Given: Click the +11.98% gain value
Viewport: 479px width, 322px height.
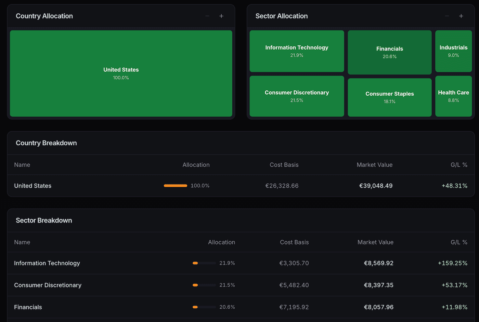Looking at the screenshot, I should 454,307.
